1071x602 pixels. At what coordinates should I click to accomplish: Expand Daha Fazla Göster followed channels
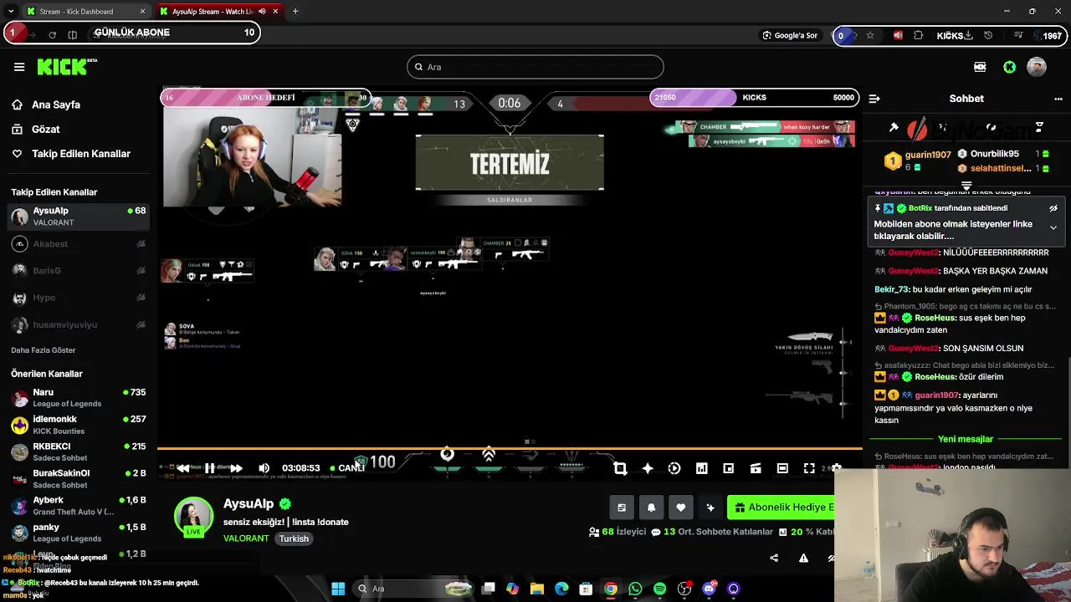[44, 350]
